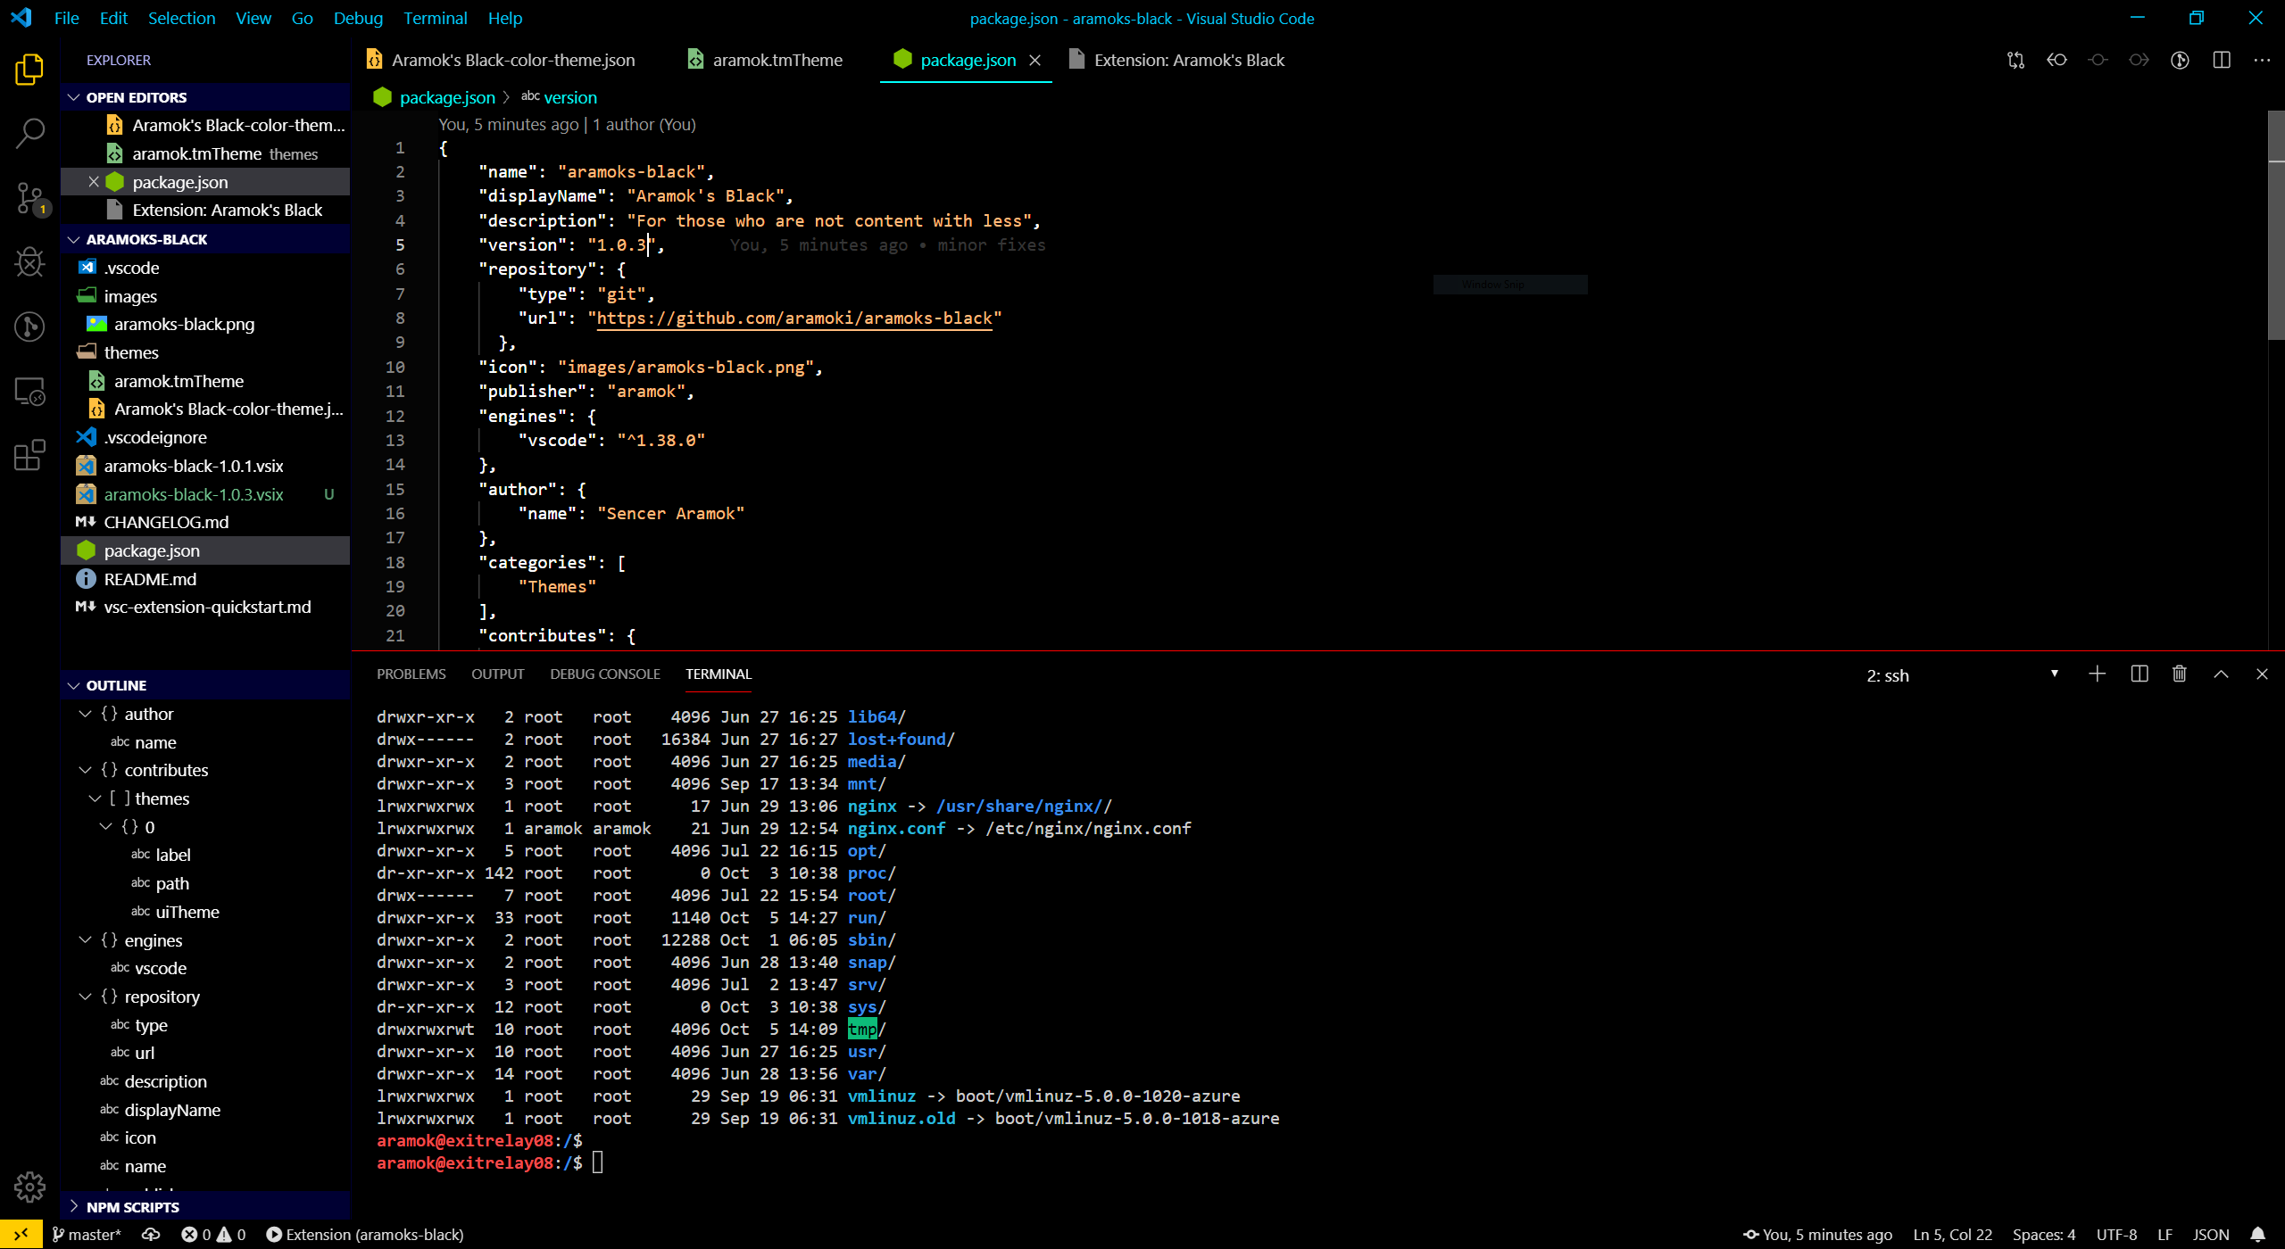Viewport: 2285px width, 1249px height.
Task: Collapse the contributes node in Outline
Action: tap(86, 770)
